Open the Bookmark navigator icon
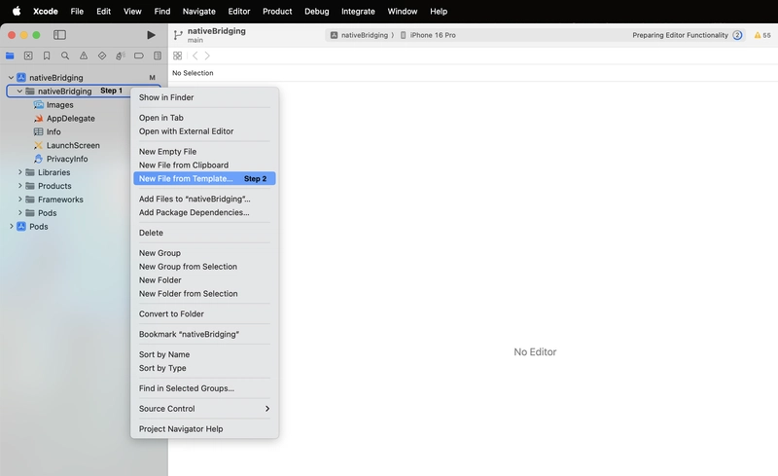Image resolution: width=778 pixels, height=476 pixels. [x=47, y=55]
